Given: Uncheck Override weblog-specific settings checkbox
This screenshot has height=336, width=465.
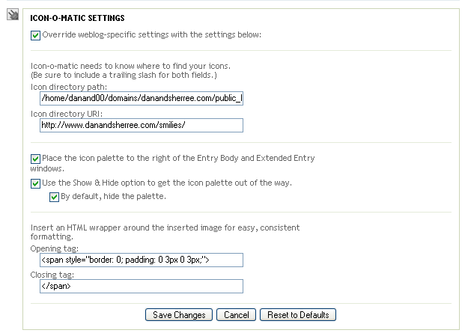Looking at the screenshot, I should 35,35.
